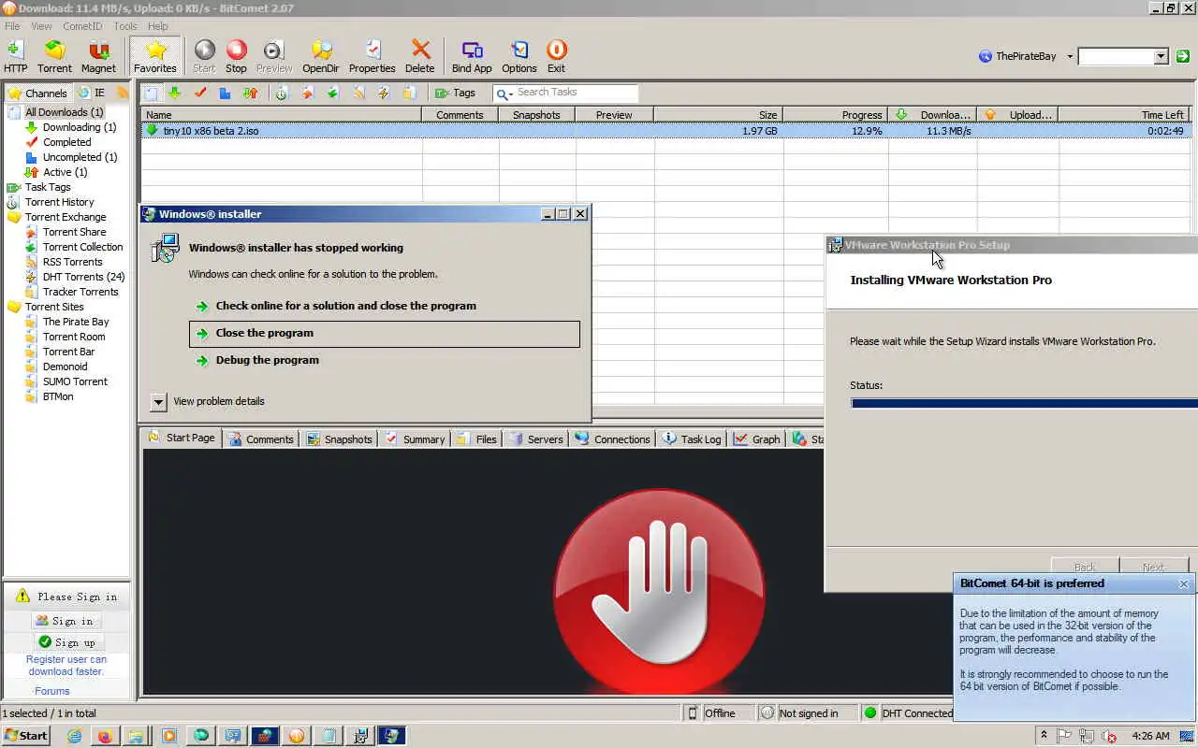The width and height of the screenshot is (1198, 748).
Task: Click the Stop toolbar button
Action: point(236,56)
